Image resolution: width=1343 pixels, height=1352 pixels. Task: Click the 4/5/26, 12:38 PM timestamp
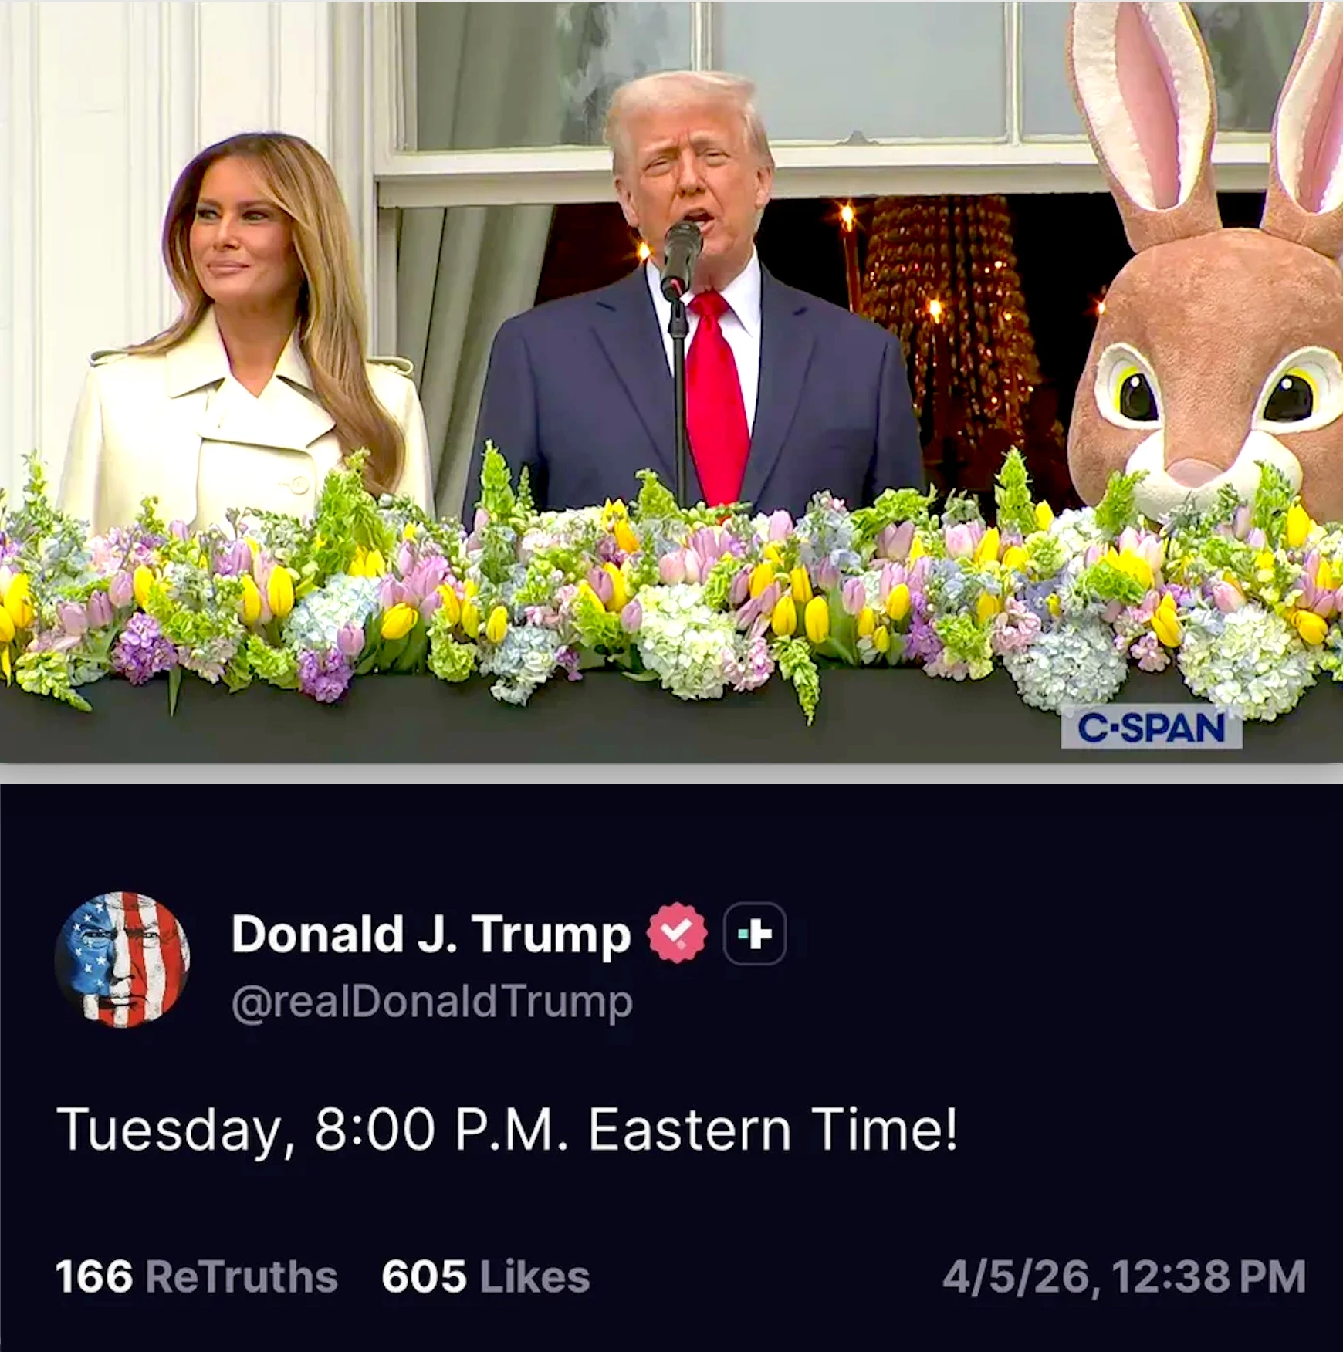1124,1276
